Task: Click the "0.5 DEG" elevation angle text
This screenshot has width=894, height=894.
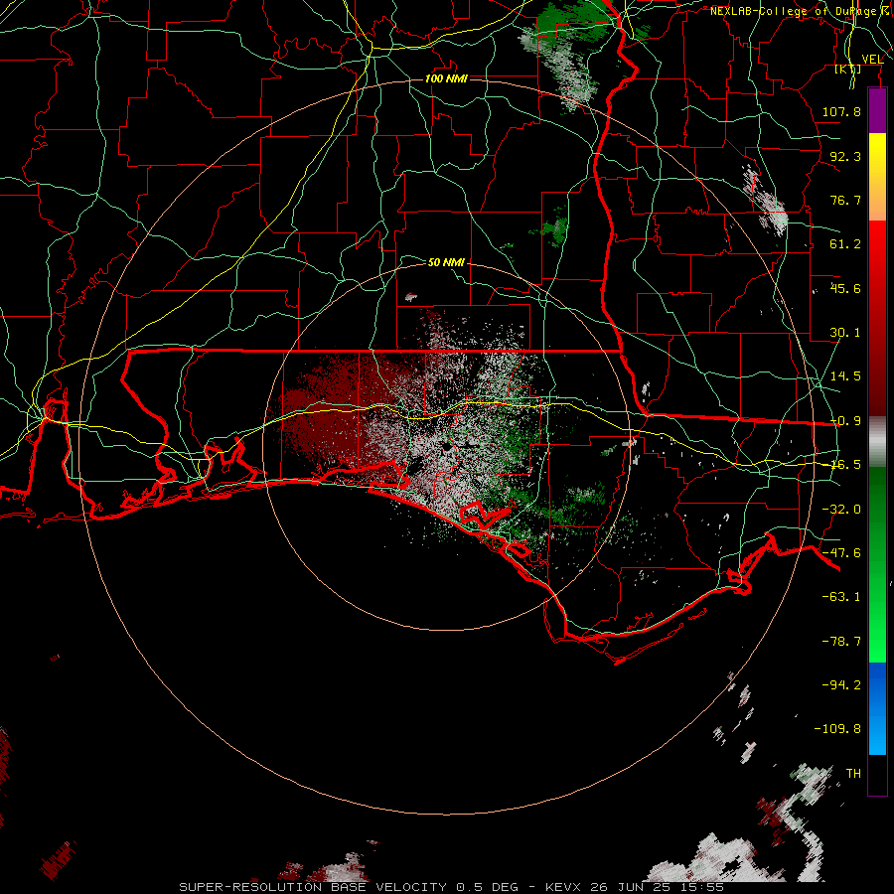Action: click(488, 887)
